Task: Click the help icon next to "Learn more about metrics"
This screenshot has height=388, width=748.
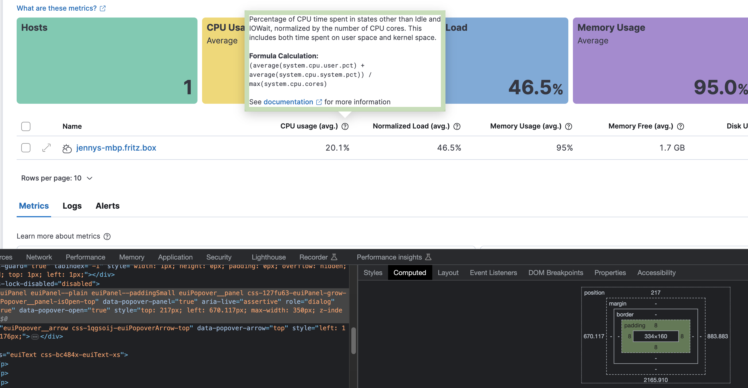Action: tap(107, 237)
